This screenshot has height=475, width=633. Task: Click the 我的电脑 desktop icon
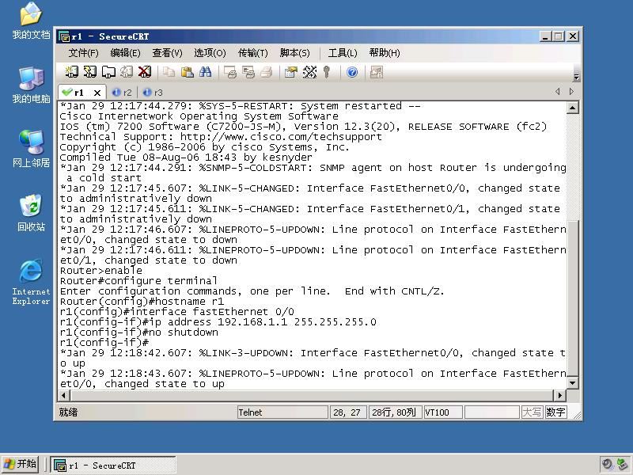(31, 85)
